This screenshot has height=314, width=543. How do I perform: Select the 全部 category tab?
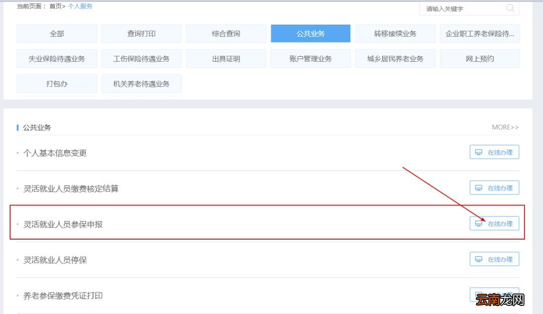57,34
